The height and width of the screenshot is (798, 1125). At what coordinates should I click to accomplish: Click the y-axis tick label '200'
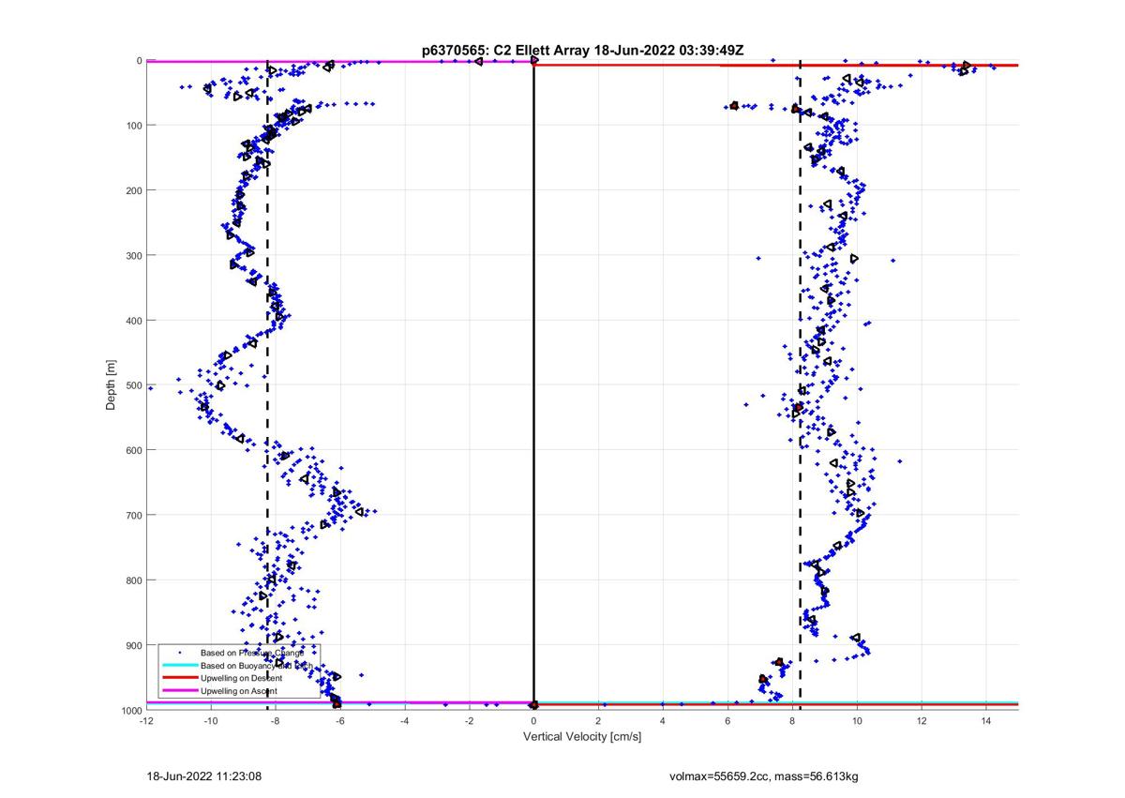pos(133,190)
